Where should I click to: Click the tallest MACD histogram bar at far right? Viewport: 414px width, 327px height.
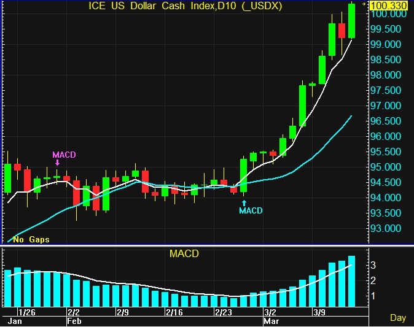click(x=351, y=281)
